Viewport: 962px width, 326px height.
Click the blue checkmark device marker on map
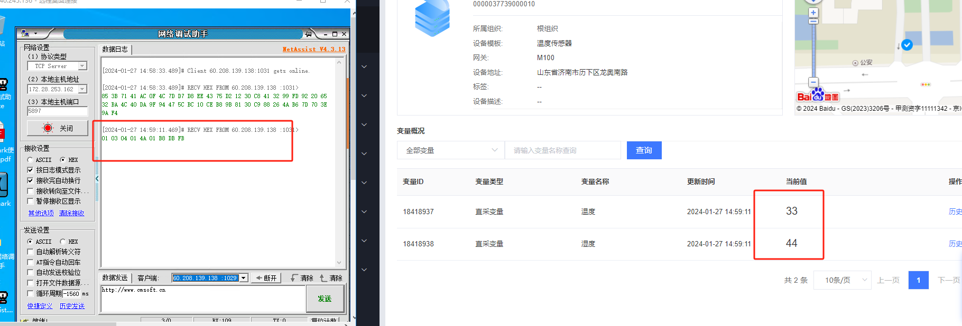click(907, 45)
